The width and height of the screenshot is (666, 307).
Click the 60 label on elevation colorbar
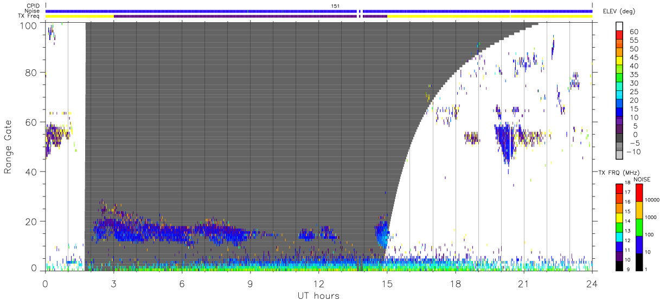[x=633, y=32]
